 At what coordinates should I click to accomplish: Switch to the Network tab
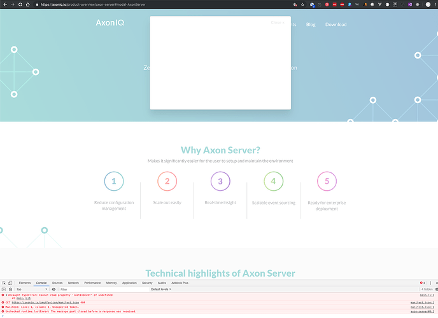tap(73, 283)
